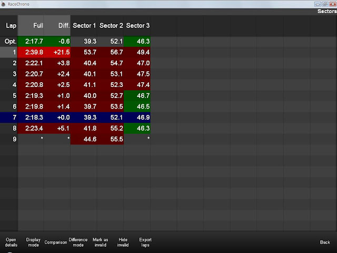This screenshot has width=337, height=253.
Task: Select highlighted lap 7 row number
Action: pyautogui.click(x=9, y=117)
